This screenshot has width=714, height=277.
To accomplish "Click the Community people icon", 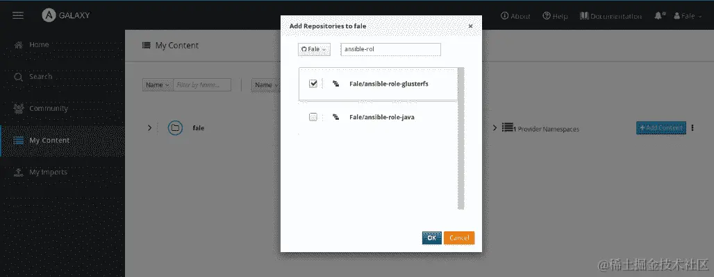I will coord(18,109).
